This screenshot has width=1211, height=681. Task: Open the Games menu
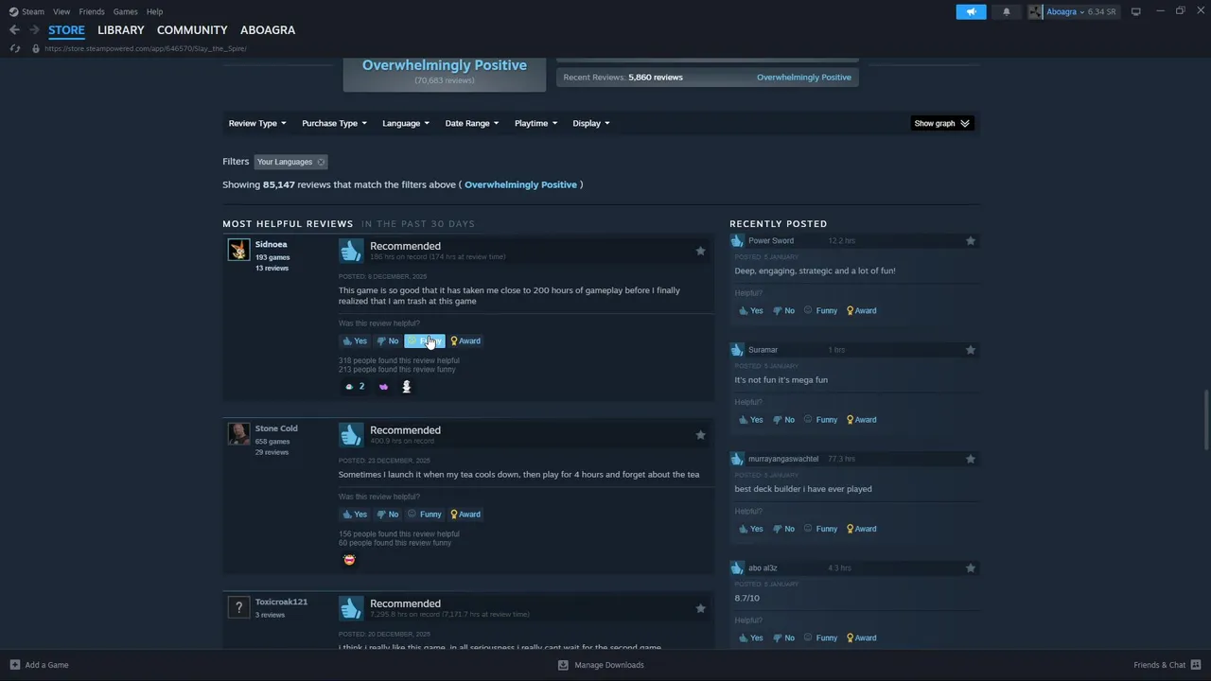pos(125,11)
